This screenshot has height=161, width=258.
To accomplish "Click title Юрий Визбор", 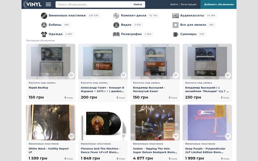I will coord(38,88).
